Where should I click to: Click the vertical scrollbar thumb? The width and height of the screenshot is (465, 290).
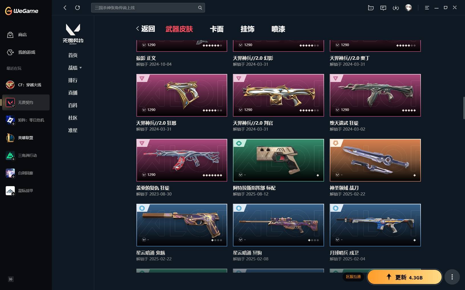464,108
